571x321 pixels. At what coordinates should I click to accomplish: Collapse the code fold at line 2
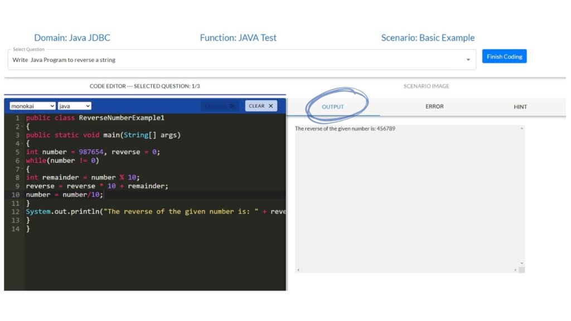[x=21, y=127]
